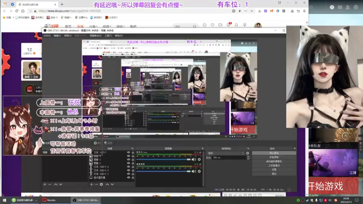Click 开始录制 button in OBS controls

click(274, 157)
